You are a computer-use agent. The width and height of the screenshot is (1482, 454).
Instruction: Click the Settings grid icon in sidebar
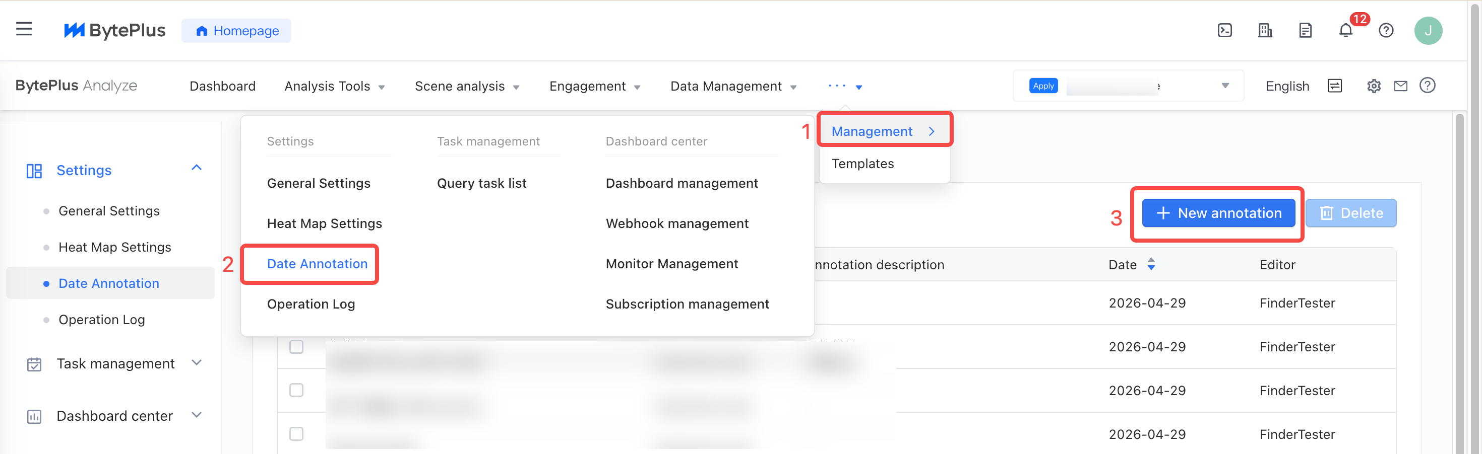tap(34, 171)
